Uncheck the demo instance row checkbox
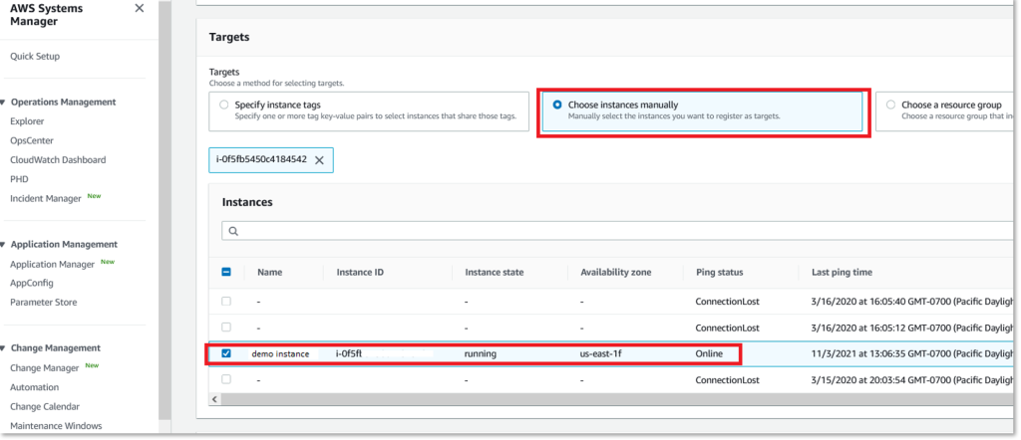This screenshot has width=1021, height=440. (226, 353)
